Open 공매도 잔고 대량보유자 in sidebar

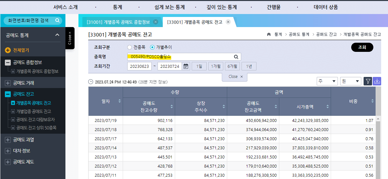pos(35,120)
